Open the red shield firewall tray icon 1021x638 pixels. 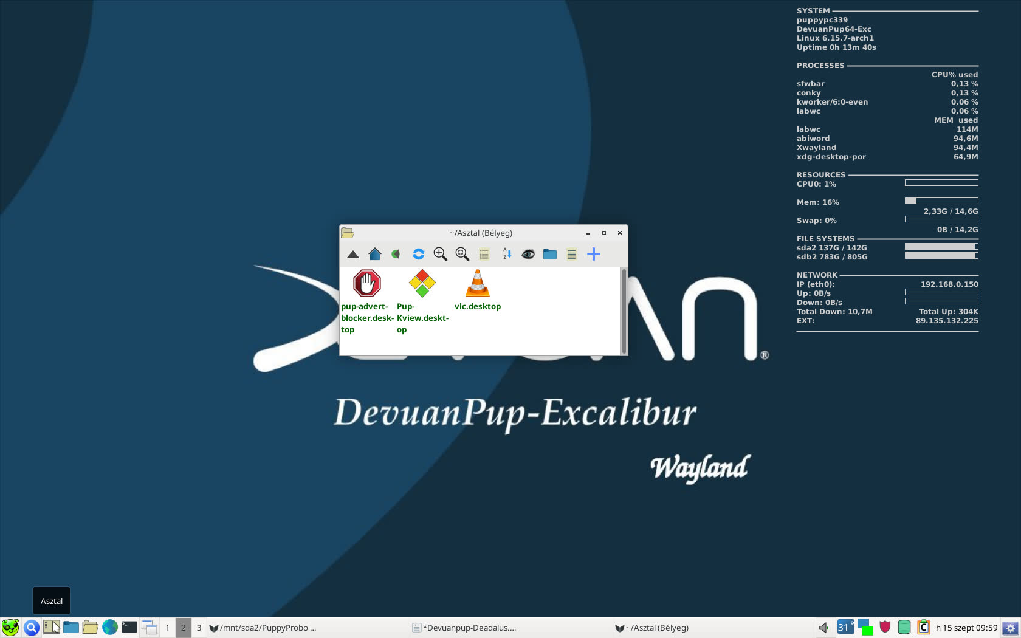click(x=885, y=627)
